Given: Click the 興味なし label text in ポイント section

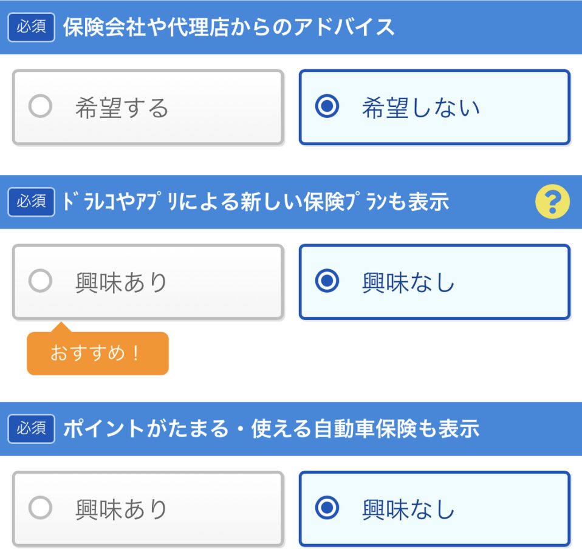Looking at the screenshot, I should click(408, 510).
